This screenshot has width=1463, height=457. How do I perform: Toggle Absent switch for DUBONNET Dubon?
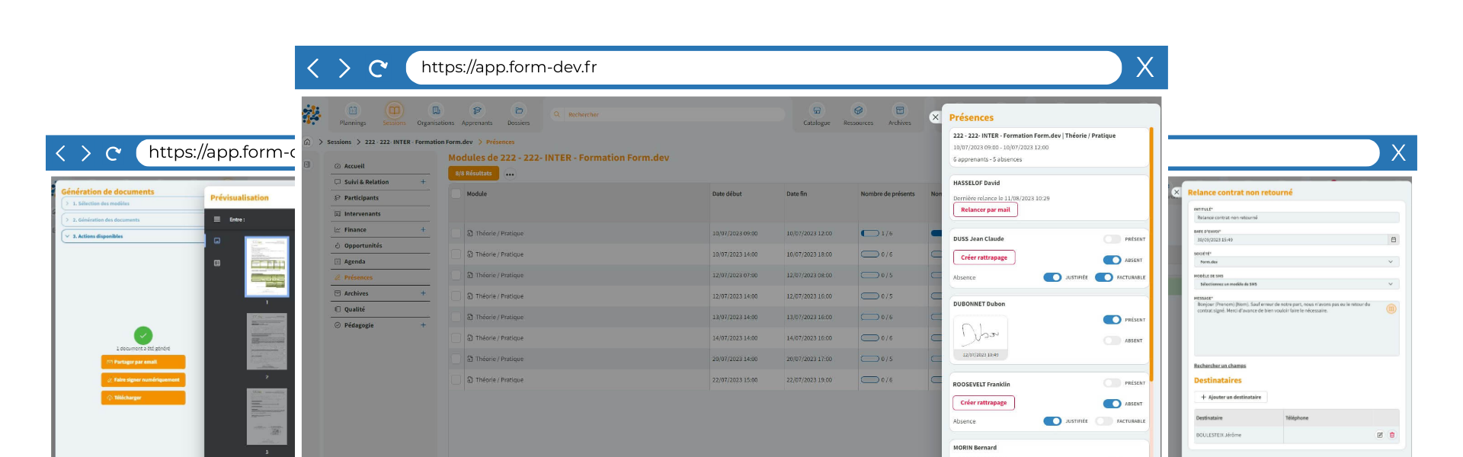(x=1112, y=340)
